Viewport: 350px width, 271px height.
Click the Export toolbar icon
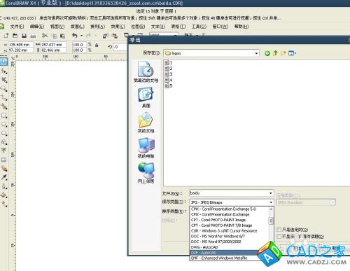114,36
